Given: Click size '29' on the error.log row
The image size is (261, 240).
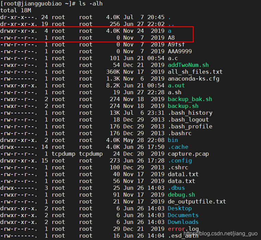Looking at the screenshot, I should (x=116, y=229).
